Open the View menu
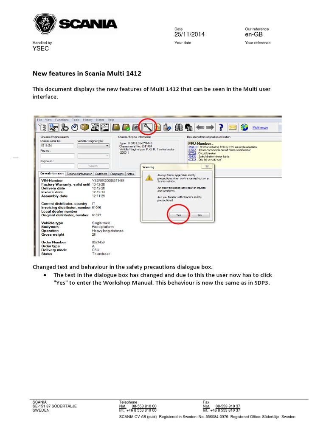326x435 pixels. tap(48, 120)
